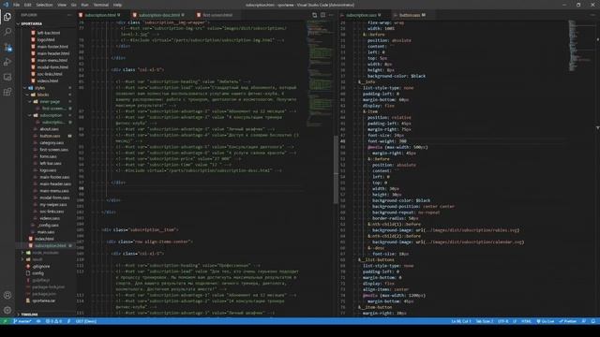This screenshot has width=600, height=337.
Task: Expand the node_modules folder in Explorer
Action: 45,253
